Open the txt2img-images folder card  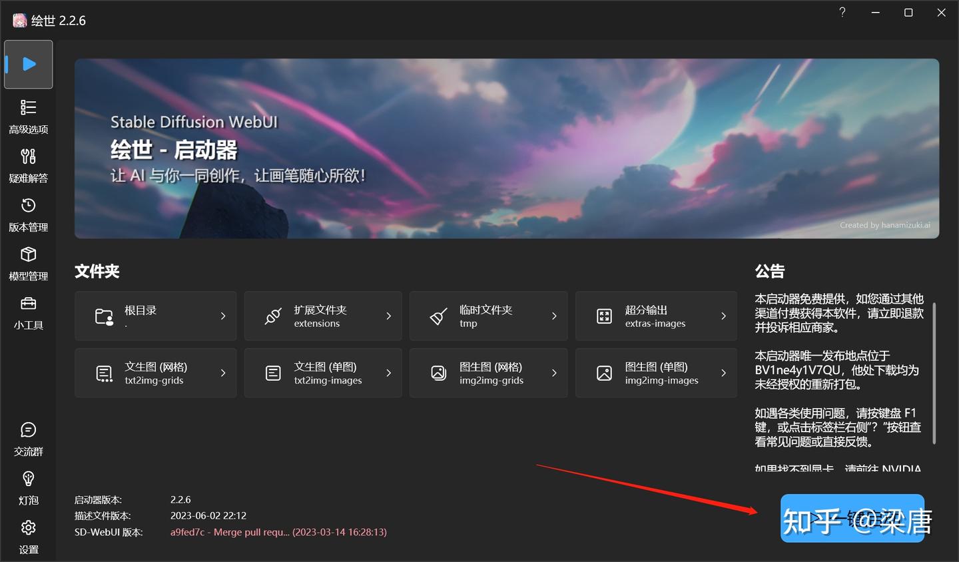pyautogui.click(x=322, y=373)
